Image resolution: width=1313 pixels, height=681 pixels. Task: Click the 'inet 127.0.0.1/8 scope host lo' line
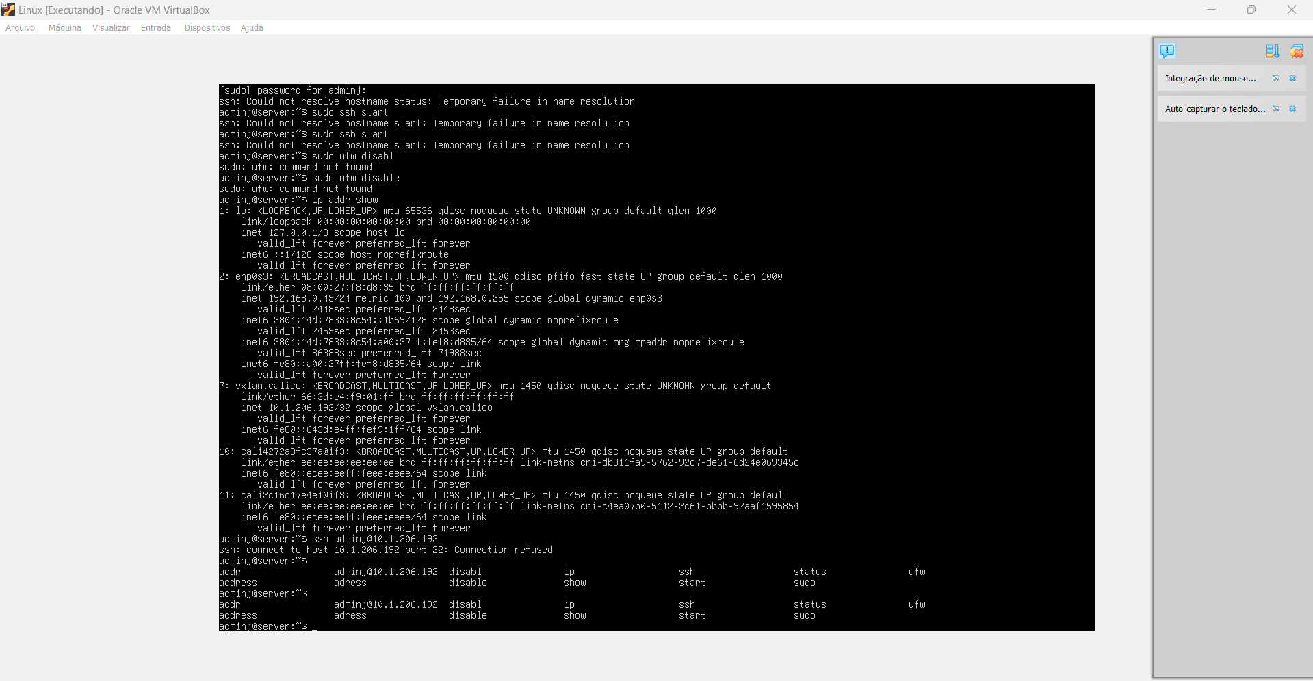pyautogui.click(x=323, y=232)
